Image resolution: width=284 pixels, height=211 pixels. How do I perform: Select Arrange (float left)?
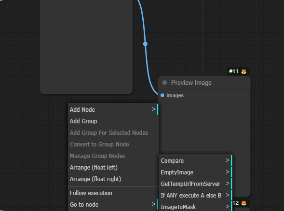pyautogui.click(x=113, y=167)
